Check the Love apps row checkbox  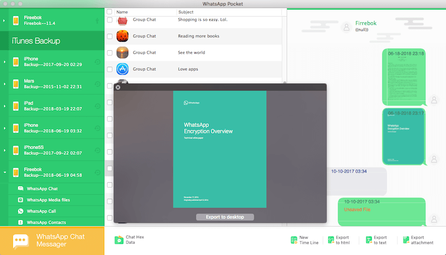tap(110, 69)
